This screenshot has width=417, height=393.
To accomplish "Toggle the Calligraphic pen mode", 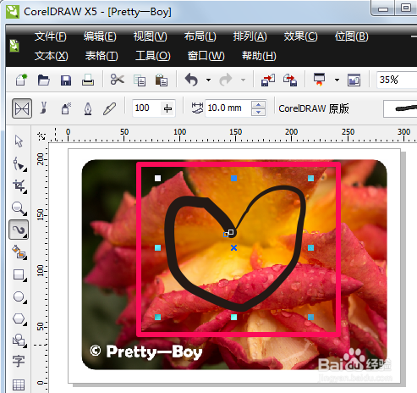I will point(88,108).
